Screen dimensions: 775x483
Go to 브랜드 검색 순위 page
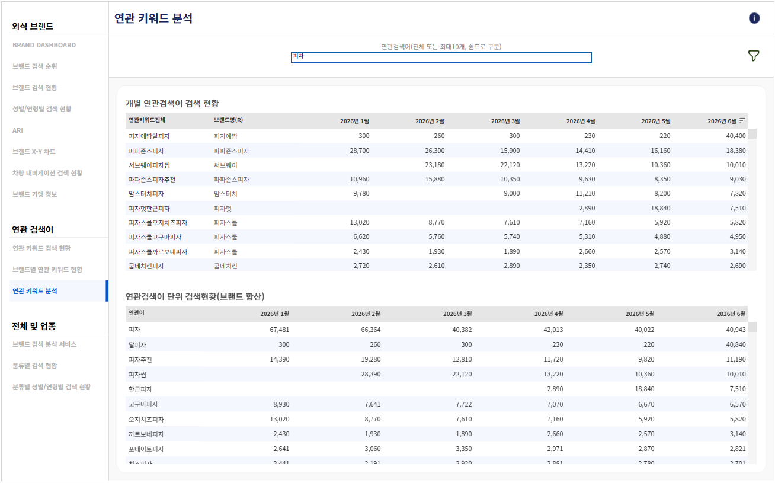pyautogui.click(x=34, y=66)
